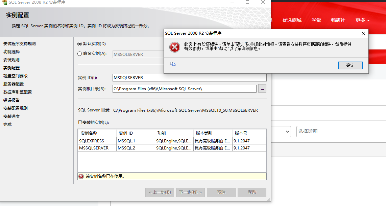Select the 命名实例 radio option
Viewport: 386px width, 206px height.
(79, 54)
